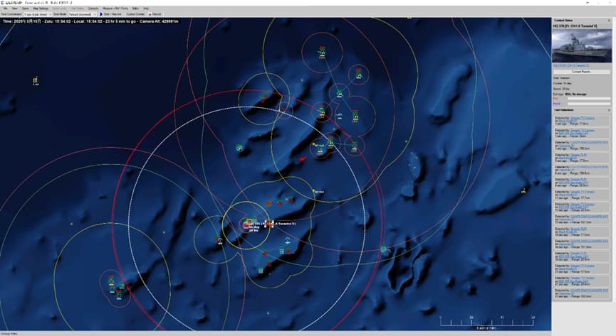Click the red Record button
This screenshot has height=336, width=616.
coord(155,14)
